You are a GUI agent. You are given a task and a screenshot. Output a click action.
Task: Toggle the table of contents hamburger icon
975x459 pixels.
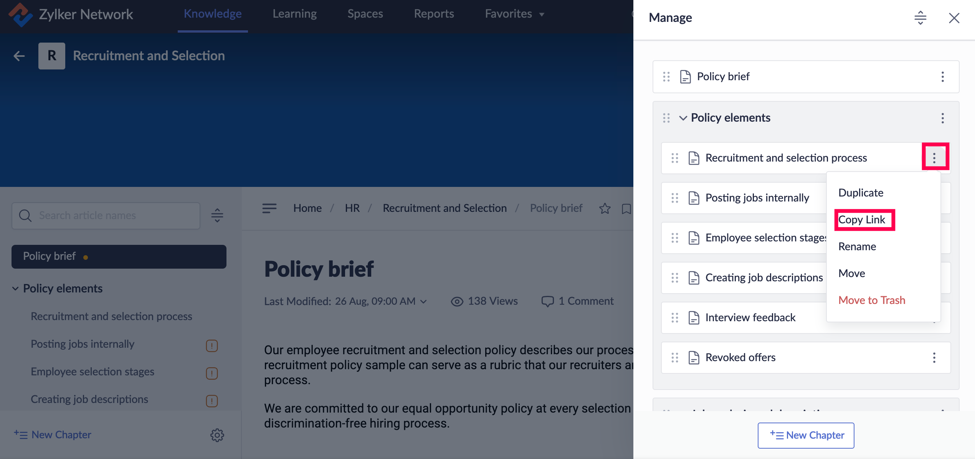[269, 208]
